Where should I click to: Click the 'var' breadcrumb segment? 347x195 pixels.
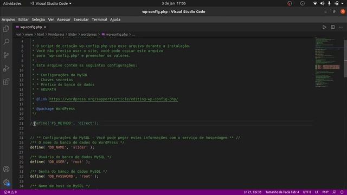coord(18,35)
